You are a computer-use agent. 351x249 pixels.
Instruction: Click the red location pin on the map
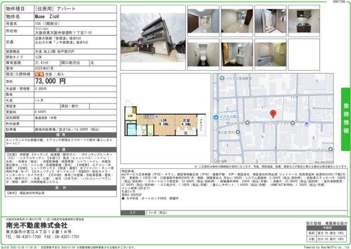pyautogui.click(x=273, y=114)
